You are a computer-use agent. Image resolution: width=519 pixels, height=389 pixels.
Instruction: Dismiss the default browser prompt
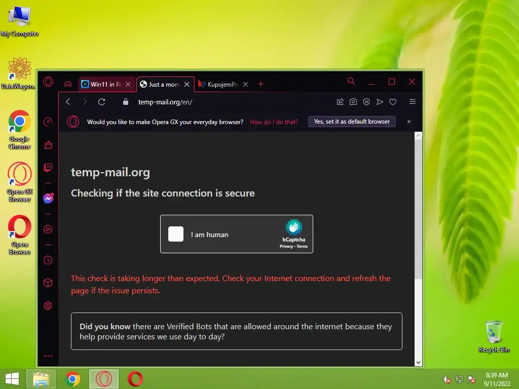(x=409, y=122)
